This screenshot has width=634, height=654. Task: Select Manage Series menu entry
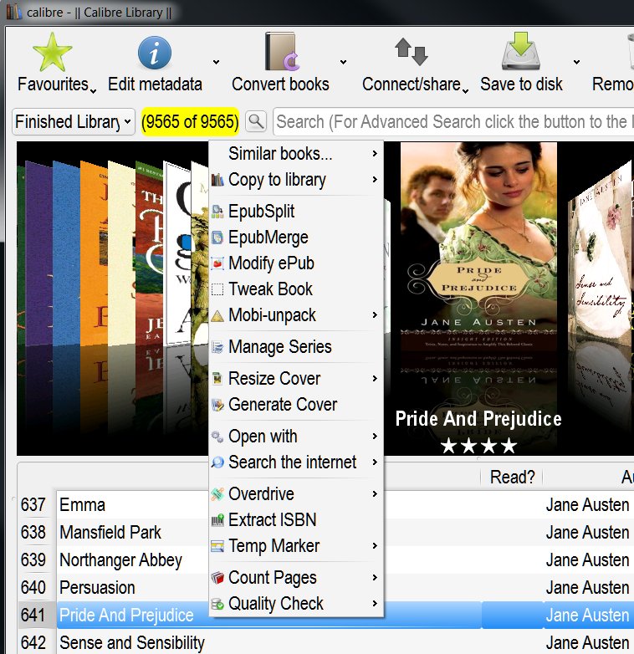click(296, 346)
